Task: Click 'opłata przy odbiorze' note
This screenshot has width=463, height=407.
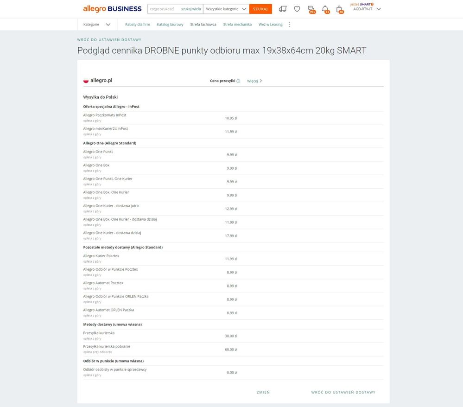Action: click(x=97, y=352)
